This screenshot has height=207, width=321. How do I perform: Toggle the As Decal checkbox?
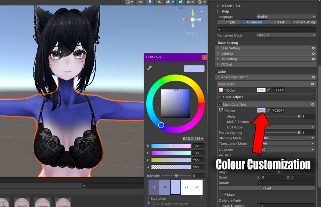(259, 155)
